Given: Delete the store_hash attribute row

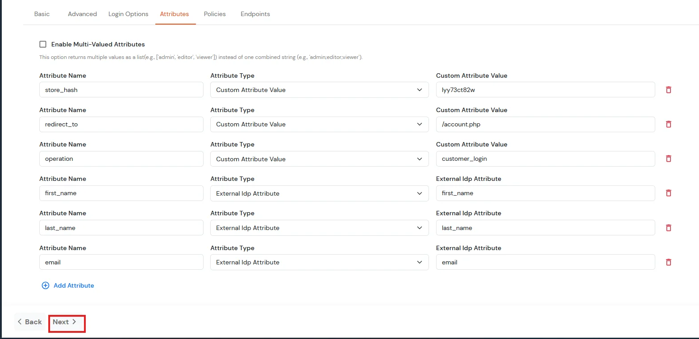Looking at the screenshot, I should click(x=669, y=90).
